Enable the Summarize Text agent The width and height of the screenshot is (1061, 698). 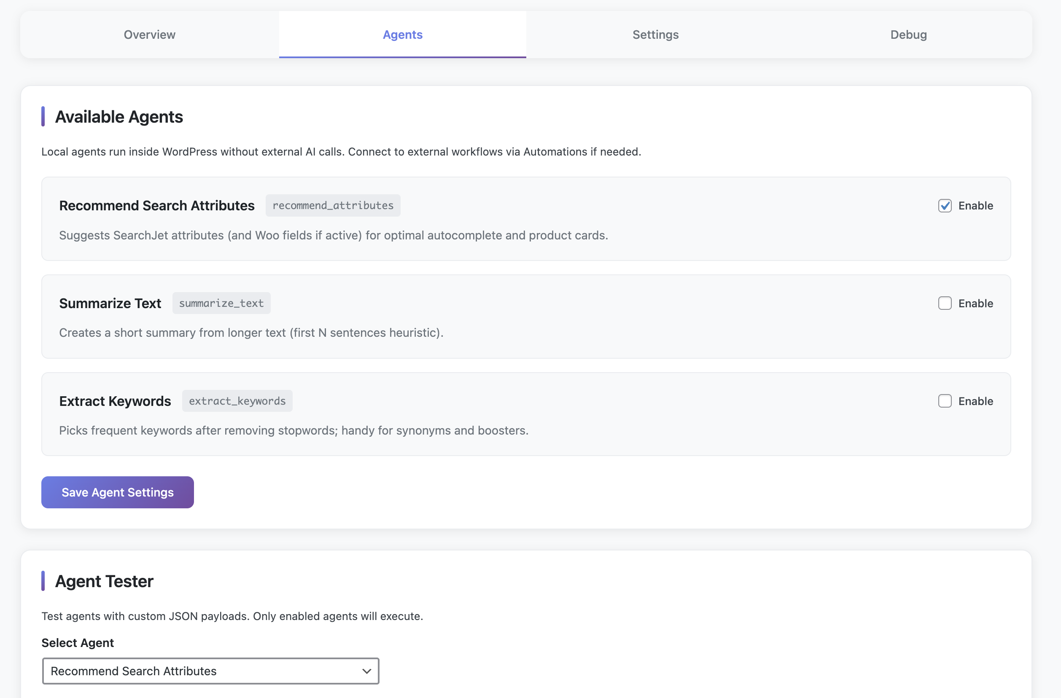[x=945, y=303]
